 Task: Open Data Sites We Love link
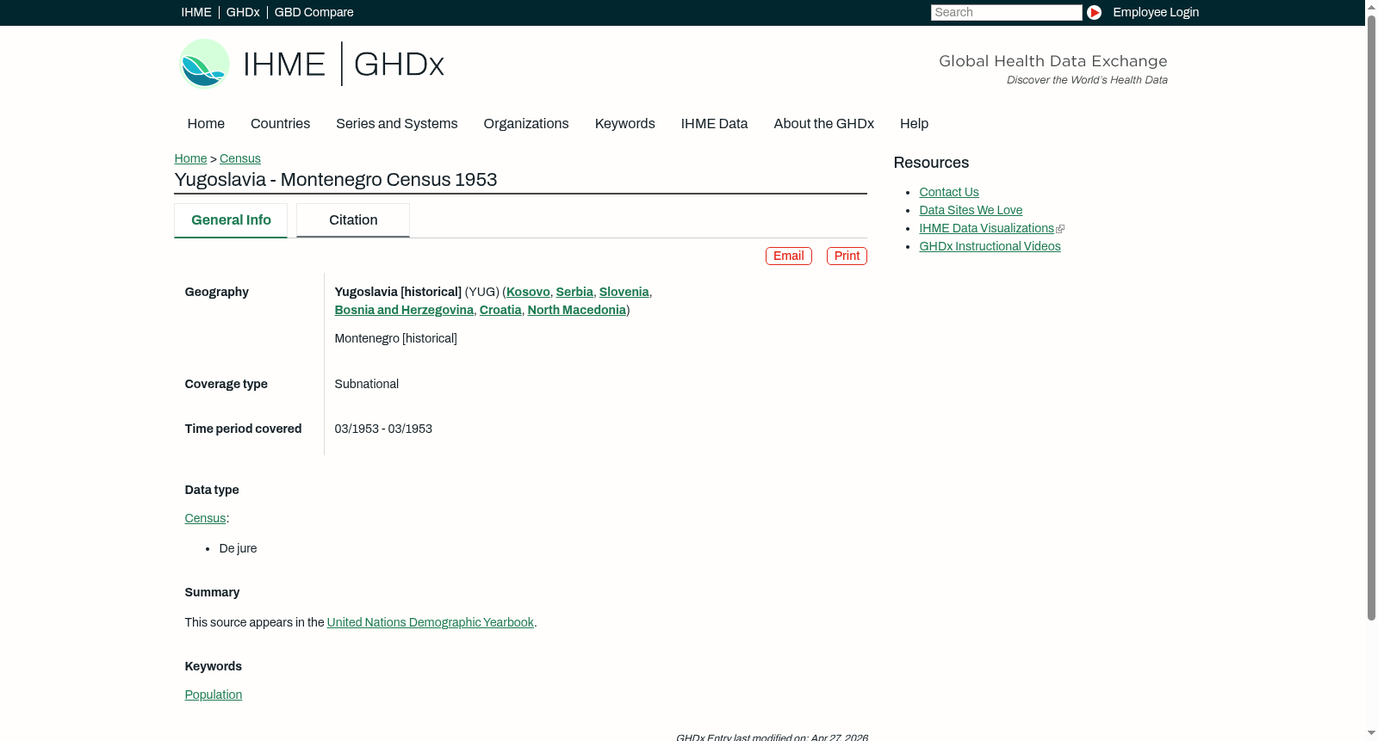coord(971,210)
